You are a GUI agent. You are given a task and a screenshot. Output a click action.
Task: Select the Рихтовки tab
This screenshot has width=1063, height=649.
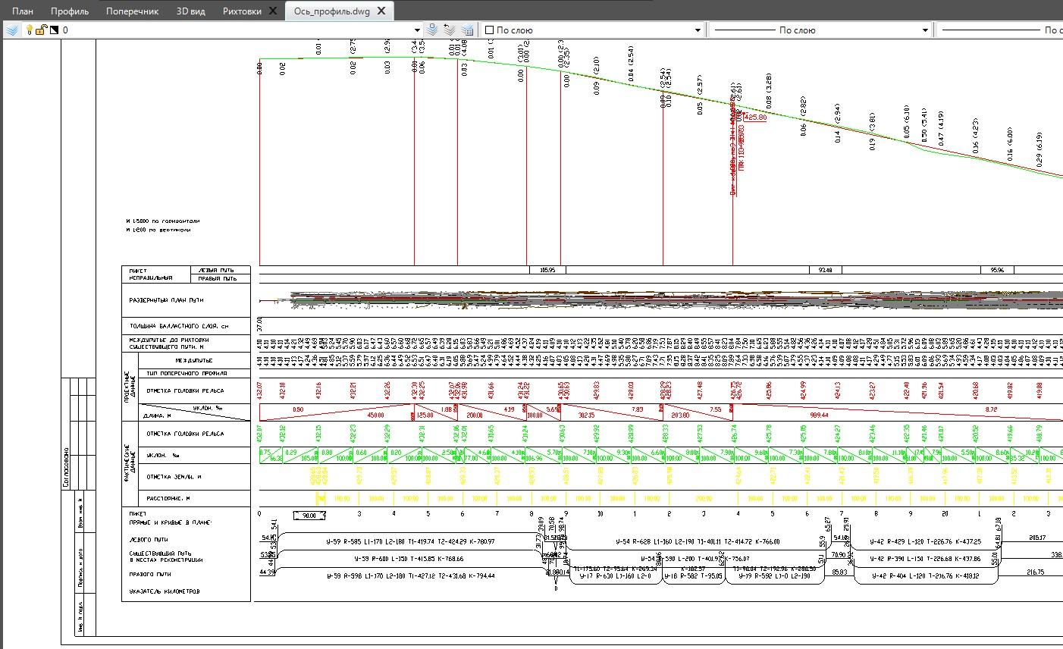click(242, 11)
